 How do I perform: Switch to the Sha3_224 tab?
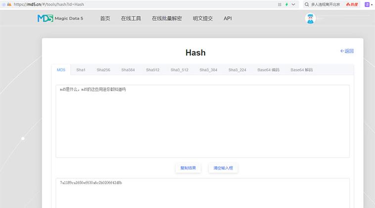point(237,70)
